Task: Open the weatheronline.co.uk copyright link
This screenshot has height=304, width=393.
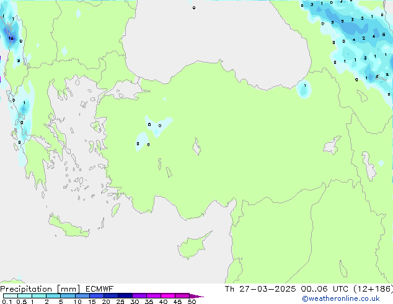Action: [x=341, y=298]
